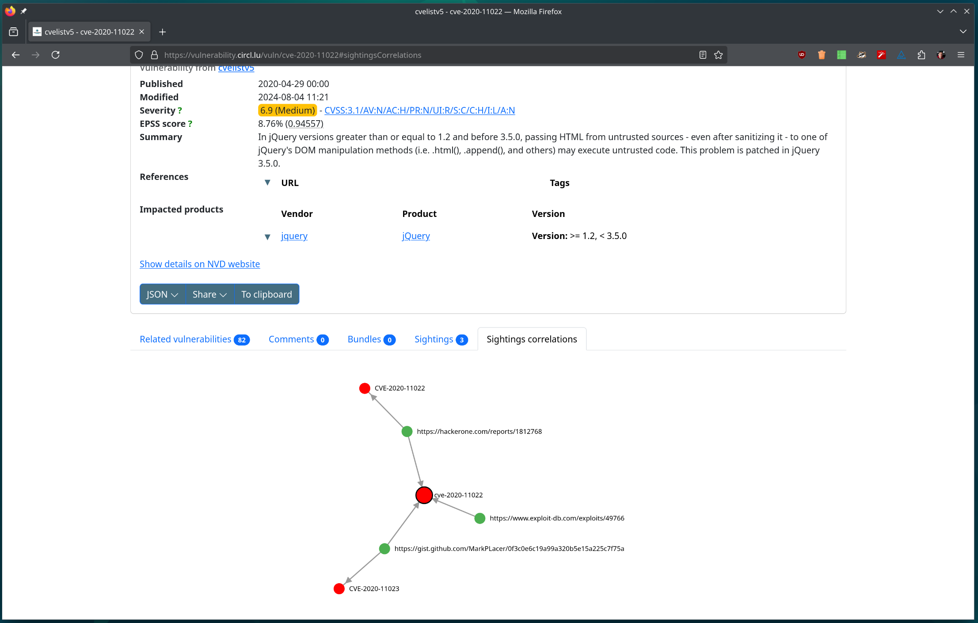978x623 pixels.
Task: Expand the jquery vendor row triangle
Action: pos(266,235)
